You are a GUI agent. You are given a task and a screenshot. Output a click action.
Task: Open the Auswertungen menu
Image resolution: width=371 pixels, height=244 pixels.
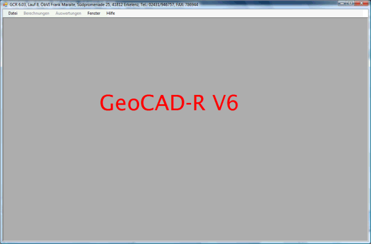tap(69, 14)
